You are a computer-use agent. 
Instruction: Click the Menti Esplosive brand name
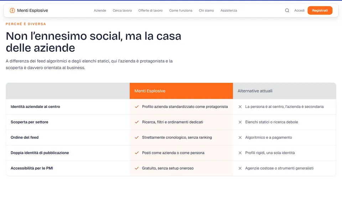point(32,10)
